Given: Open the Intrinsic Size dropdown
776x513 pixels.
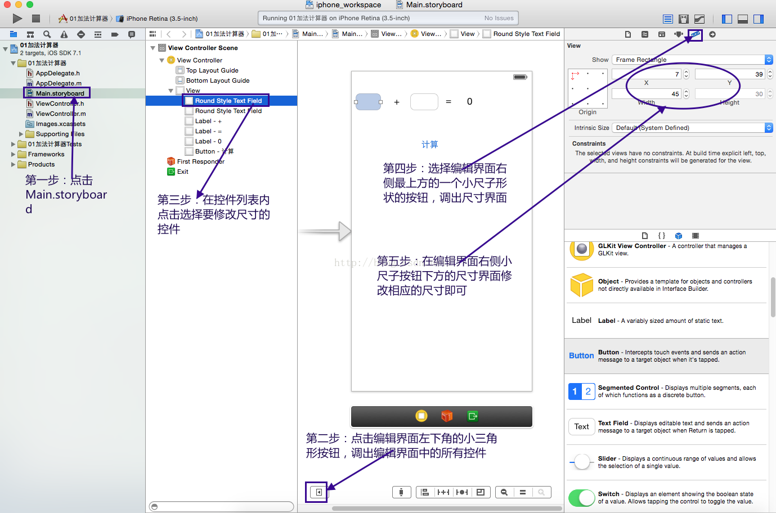Looking at the screenshot, I should [x=692, y=128].
